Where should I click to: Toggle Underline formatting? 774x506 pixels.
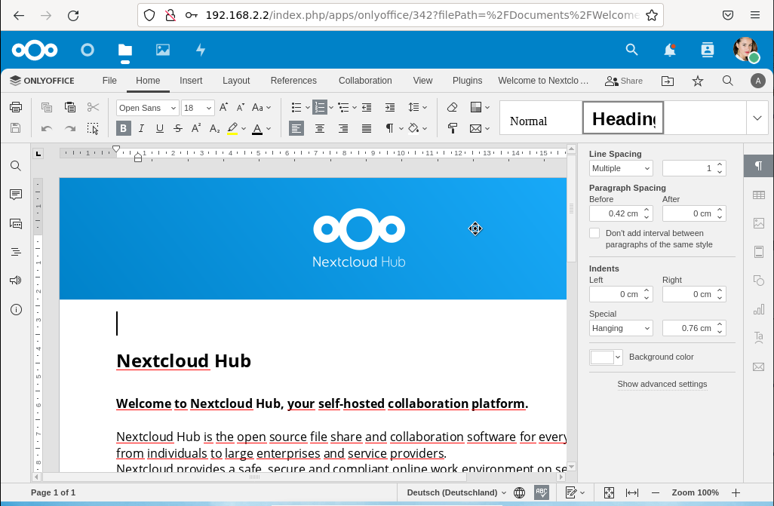(x=160, y=128)
